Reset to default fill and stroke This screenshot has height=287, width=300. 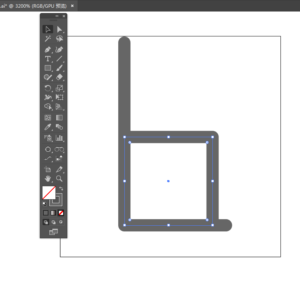[44, 204]
